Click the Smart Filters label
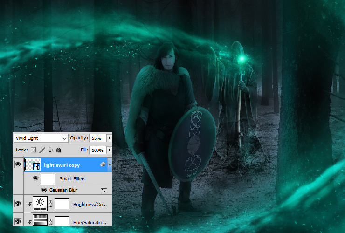Screen dimensions: 345x233 tap(72, 178)
